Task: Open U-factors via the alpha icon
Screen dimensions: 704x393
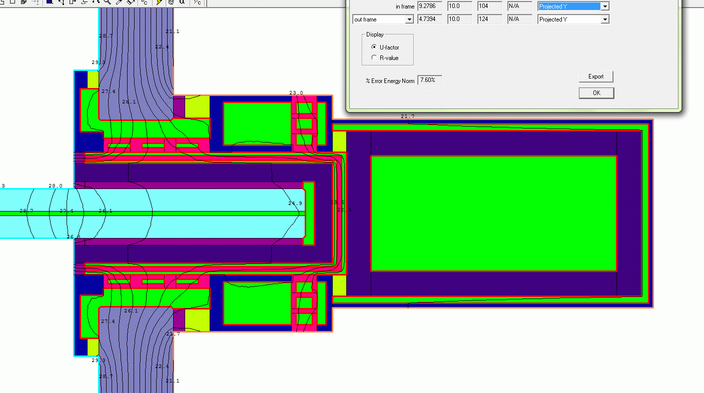Action: point(183,2)
